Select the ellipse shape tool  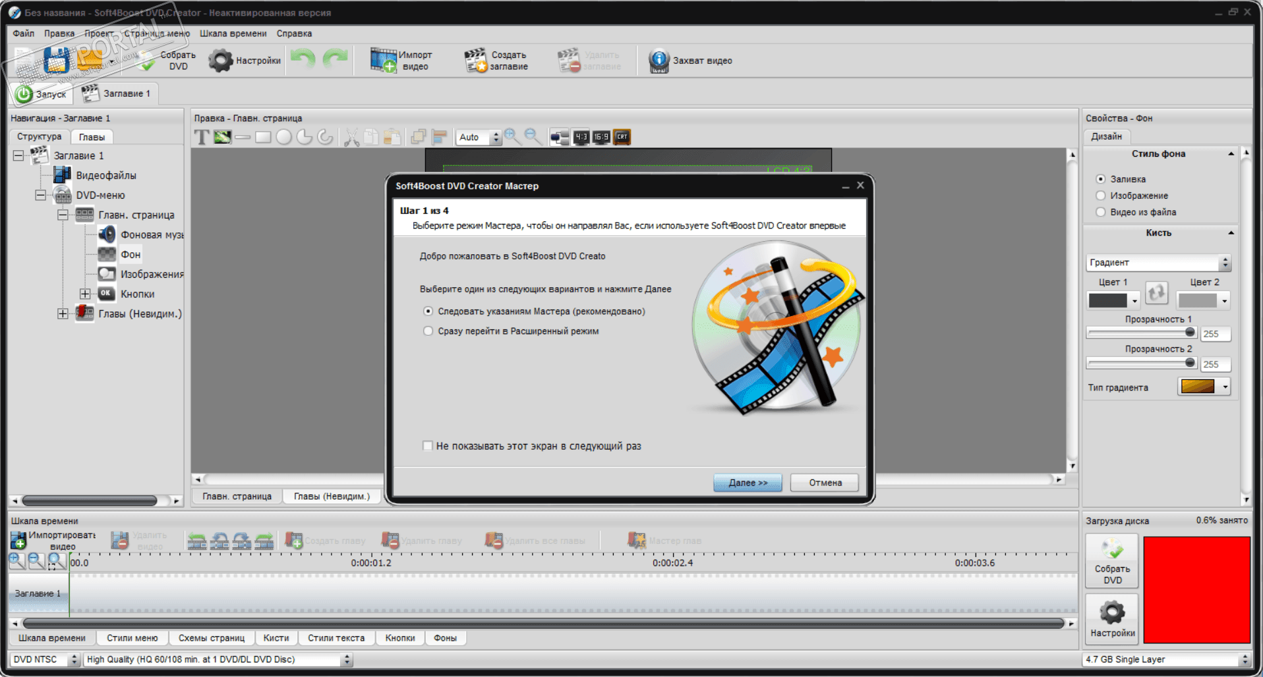(x=284, y=137)
